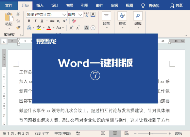Toggle strikethrough abc formatting
The height and width of the screenshot is (137, 190).
coord(52,21)
